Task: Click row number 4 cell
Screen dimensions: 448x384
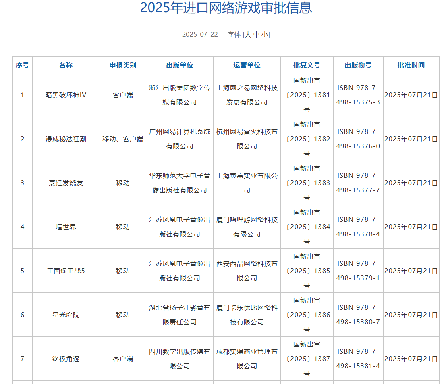Action: coord(22,227)
